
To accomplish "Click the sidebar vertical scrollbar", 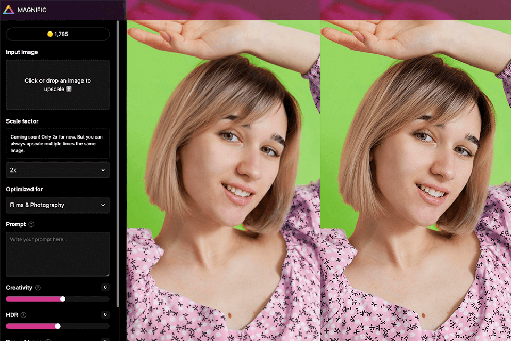I will click(118, 163).
